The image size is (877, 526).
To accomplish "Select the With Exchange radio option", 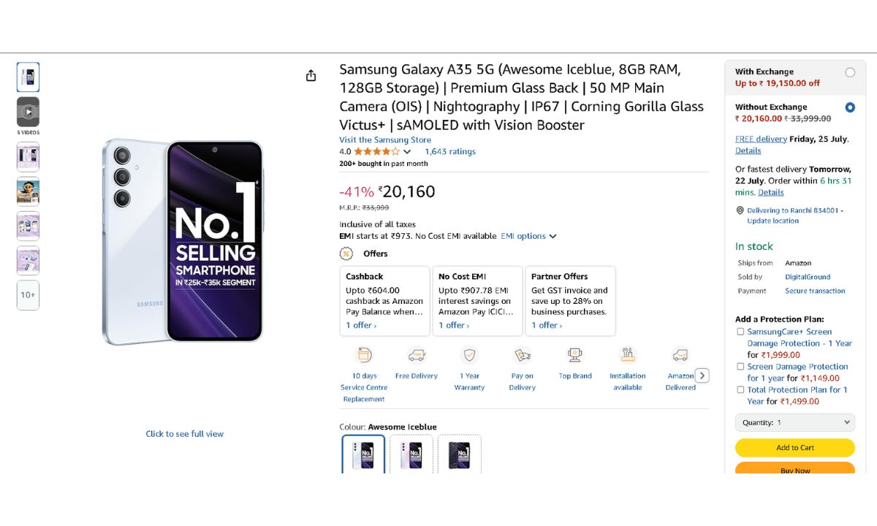I will pyautogui.click(x=850, y=72).
